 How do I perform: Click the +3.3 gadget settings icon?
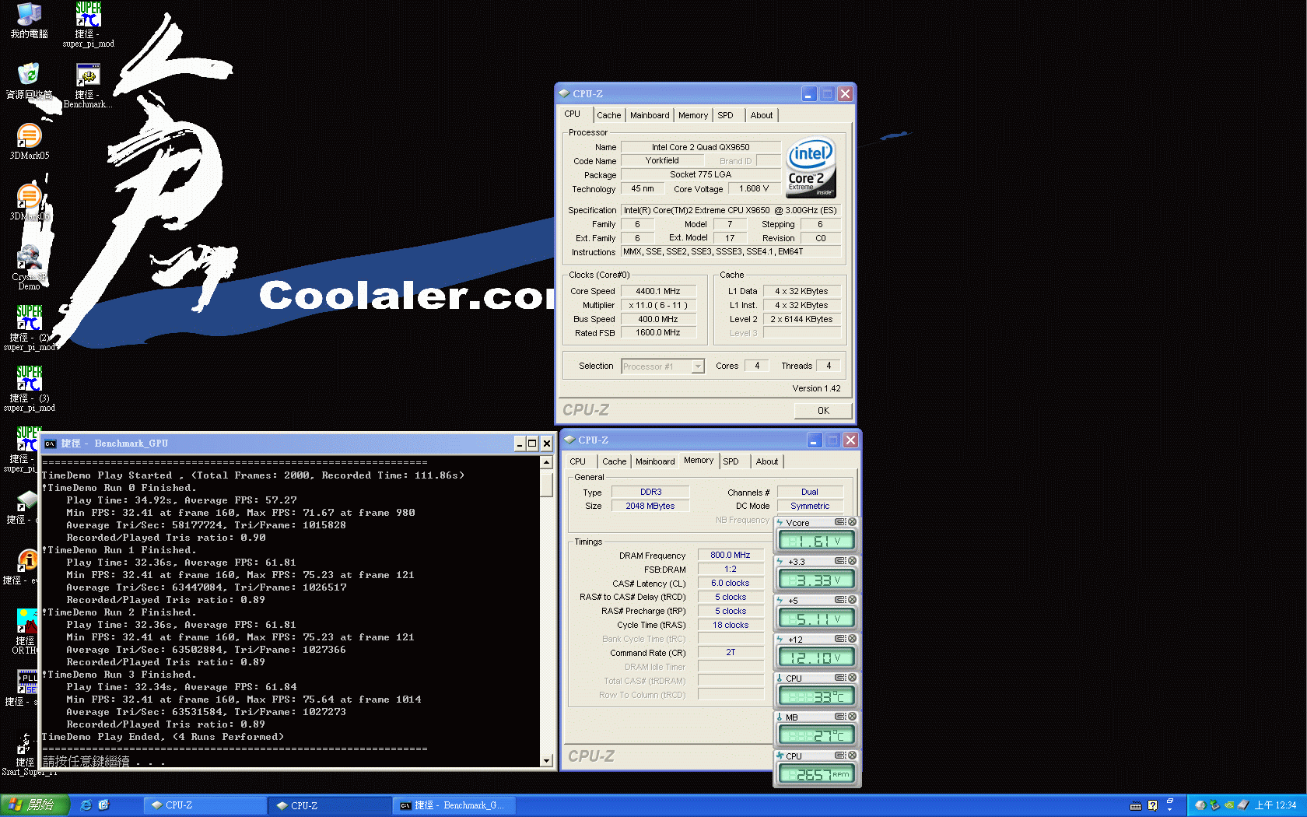click(x=840, y=561)
